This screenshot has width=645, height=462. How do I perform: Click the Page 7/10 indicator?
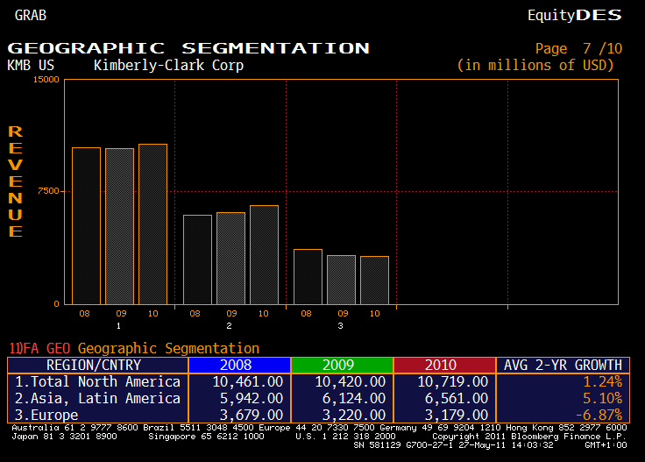click(579, 48)
